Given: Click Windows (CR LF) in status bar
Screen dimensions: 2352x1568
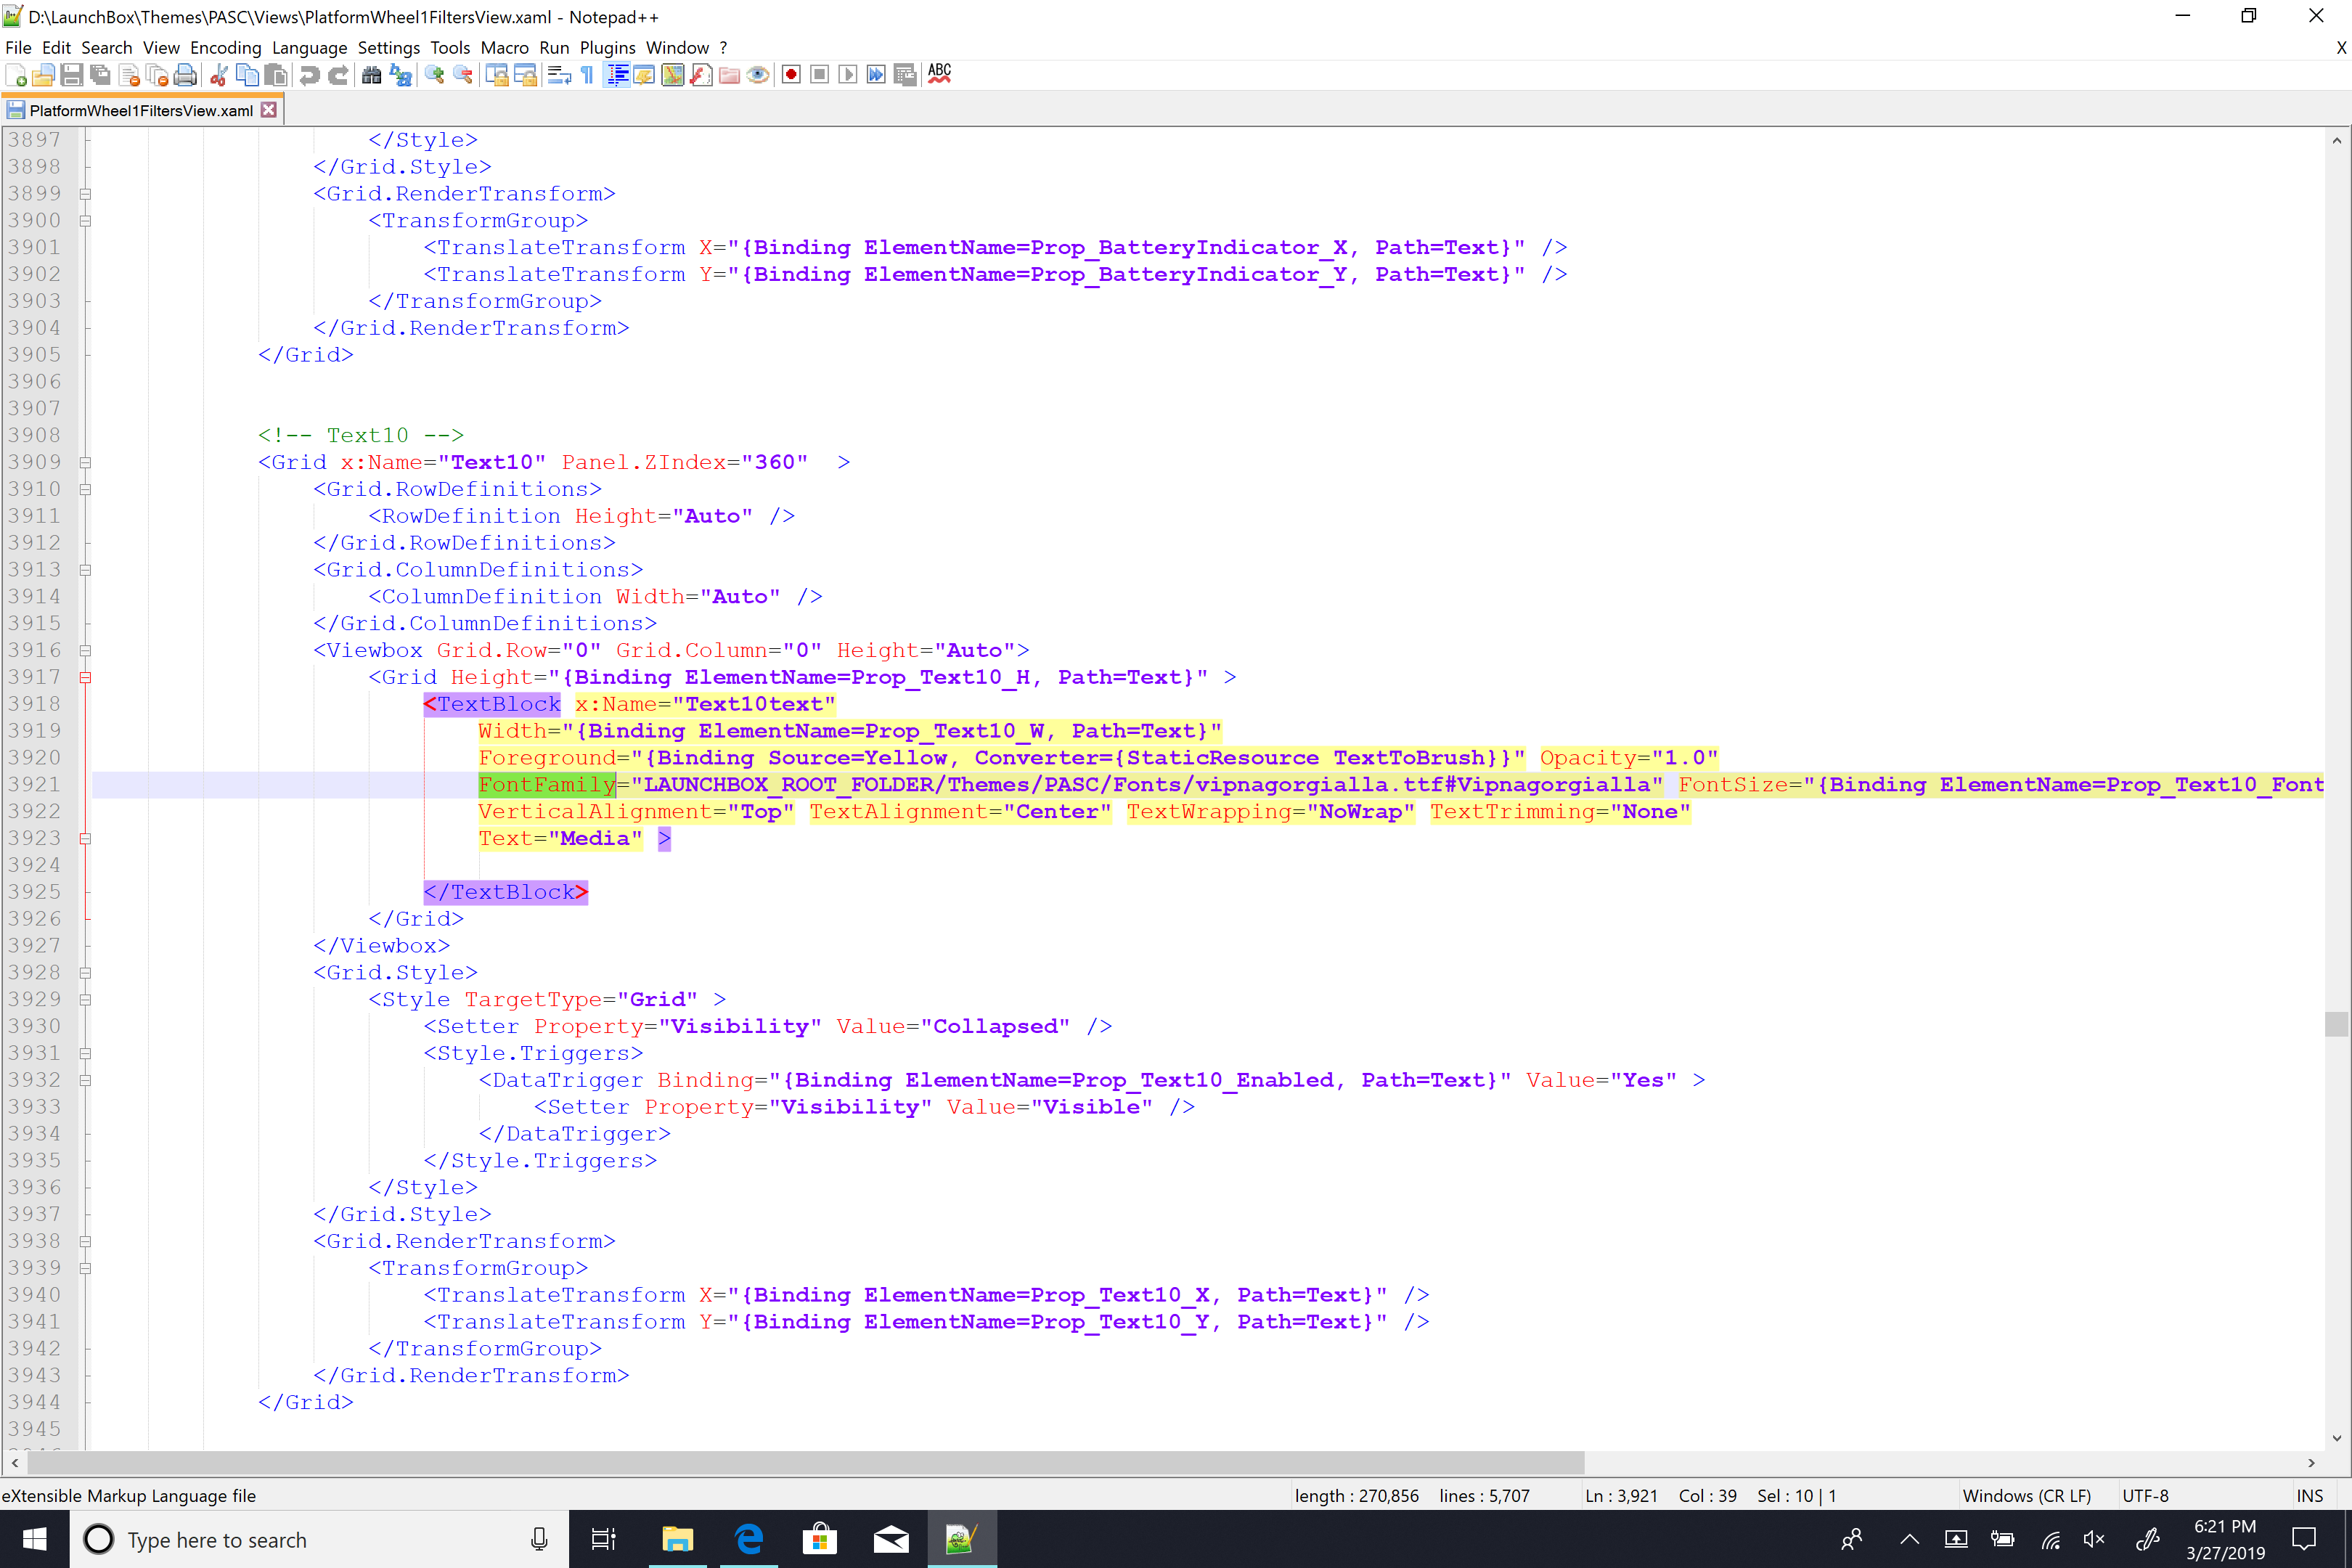Looking at the screenshot, I should tap(2027, 1496).
